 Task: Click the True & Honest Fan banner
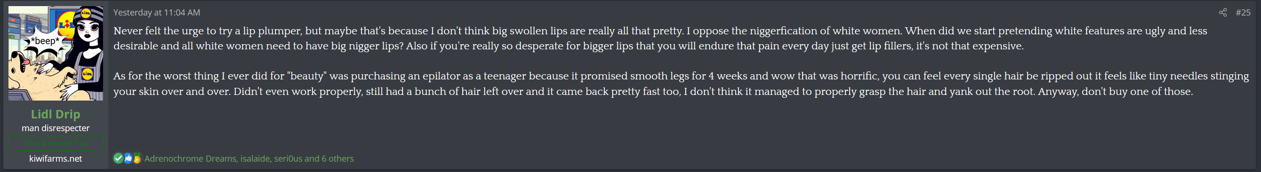[56, 144]
